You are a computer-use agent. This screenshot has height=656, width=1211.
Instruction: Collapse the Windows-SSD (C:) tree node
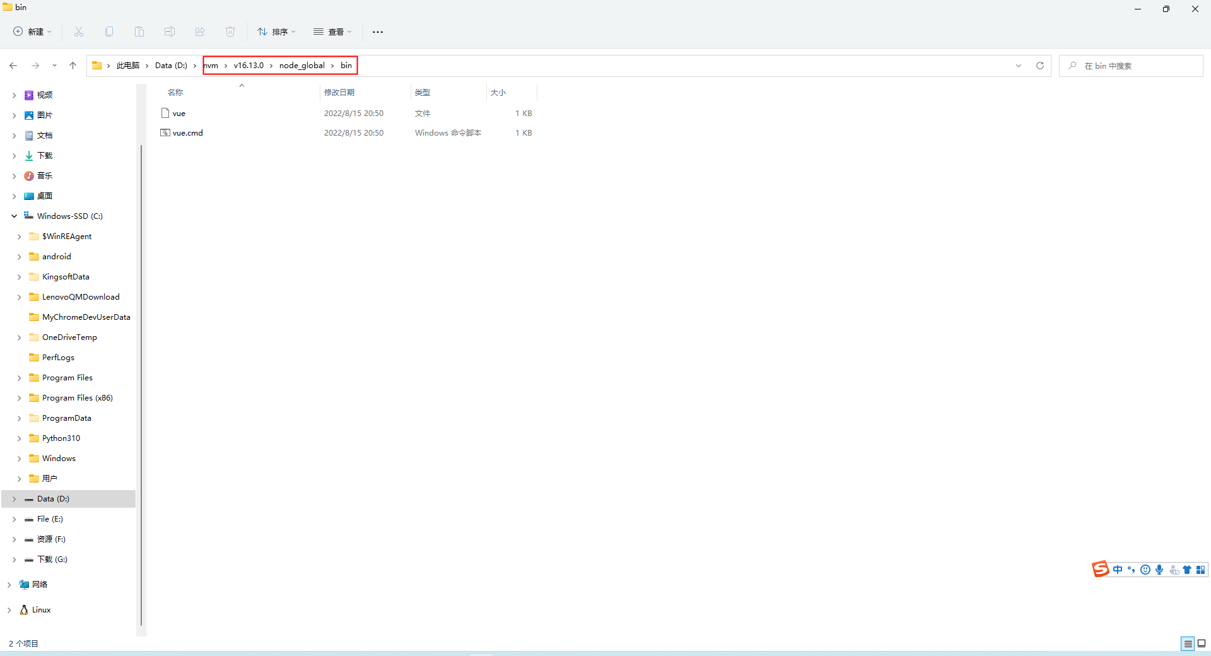click(14, 216)
